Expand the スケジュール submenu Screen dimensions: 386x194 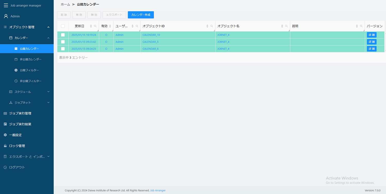coord(48,92)
